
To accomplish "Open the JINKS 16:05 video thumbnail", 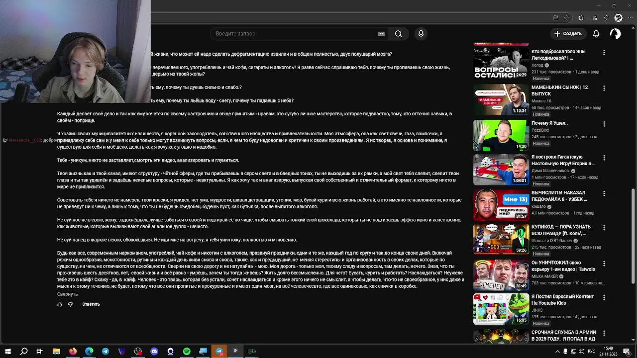I will pos(501,309).
